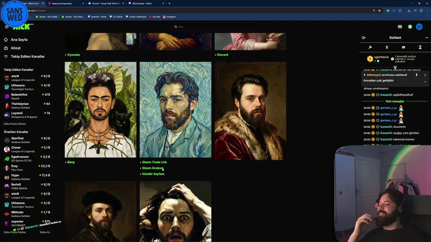The height and width of the screenshot is (242, 431).
Task: Close the blerp.com tab
Action: click(83, 3)
